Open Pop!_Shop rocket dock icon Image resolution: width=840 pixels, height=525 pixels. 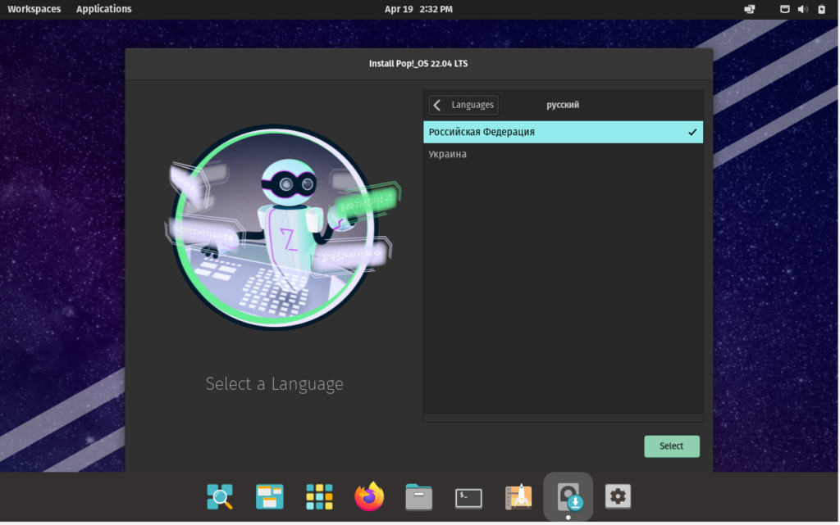tap(518, 496)
